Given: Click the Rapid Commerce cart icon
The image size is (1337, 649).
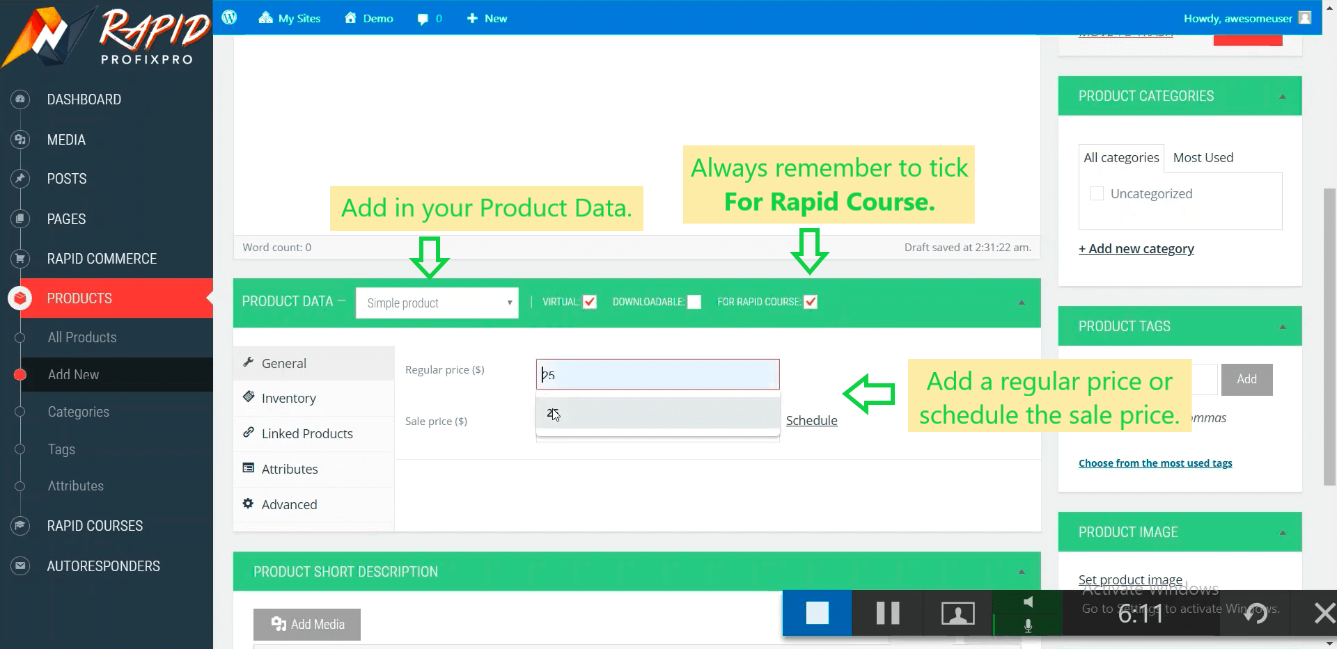Looking at the screenshot, I should tap(20, 259).
